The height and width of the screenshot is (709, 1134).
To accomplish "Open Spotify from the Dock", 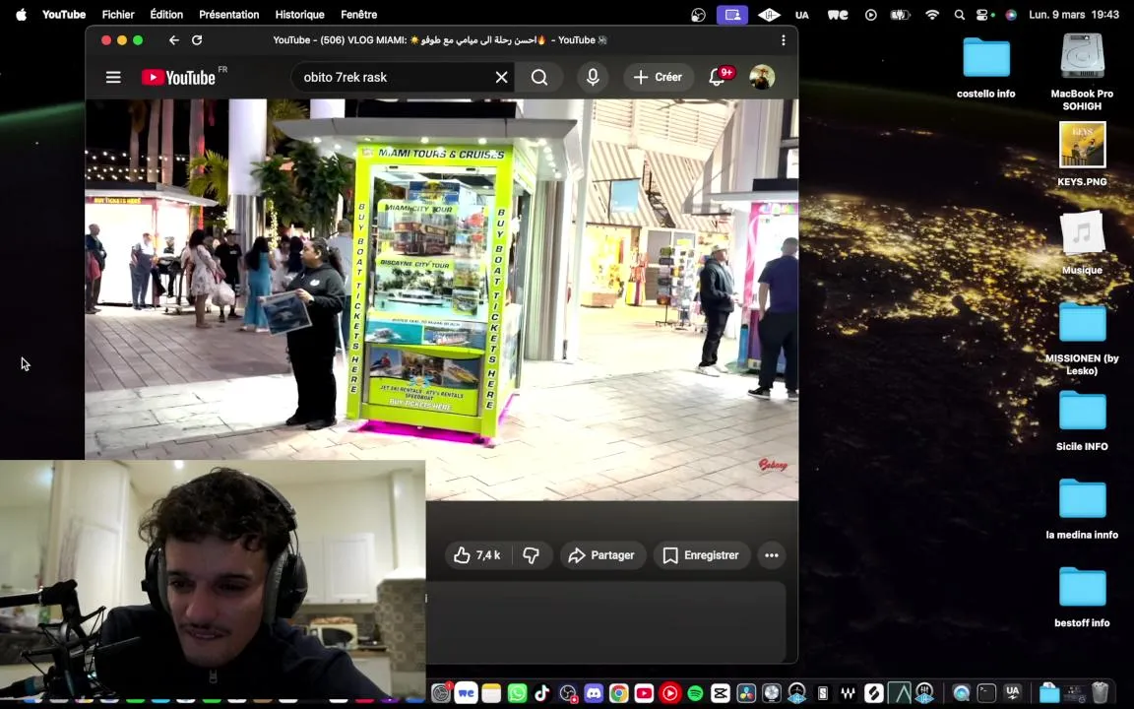I will [695, 693].
